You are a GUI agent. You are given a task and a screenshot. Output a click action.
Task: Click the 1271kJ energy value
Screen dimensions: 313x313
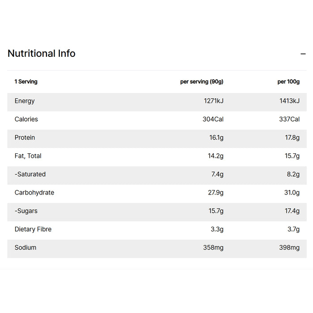214,101
